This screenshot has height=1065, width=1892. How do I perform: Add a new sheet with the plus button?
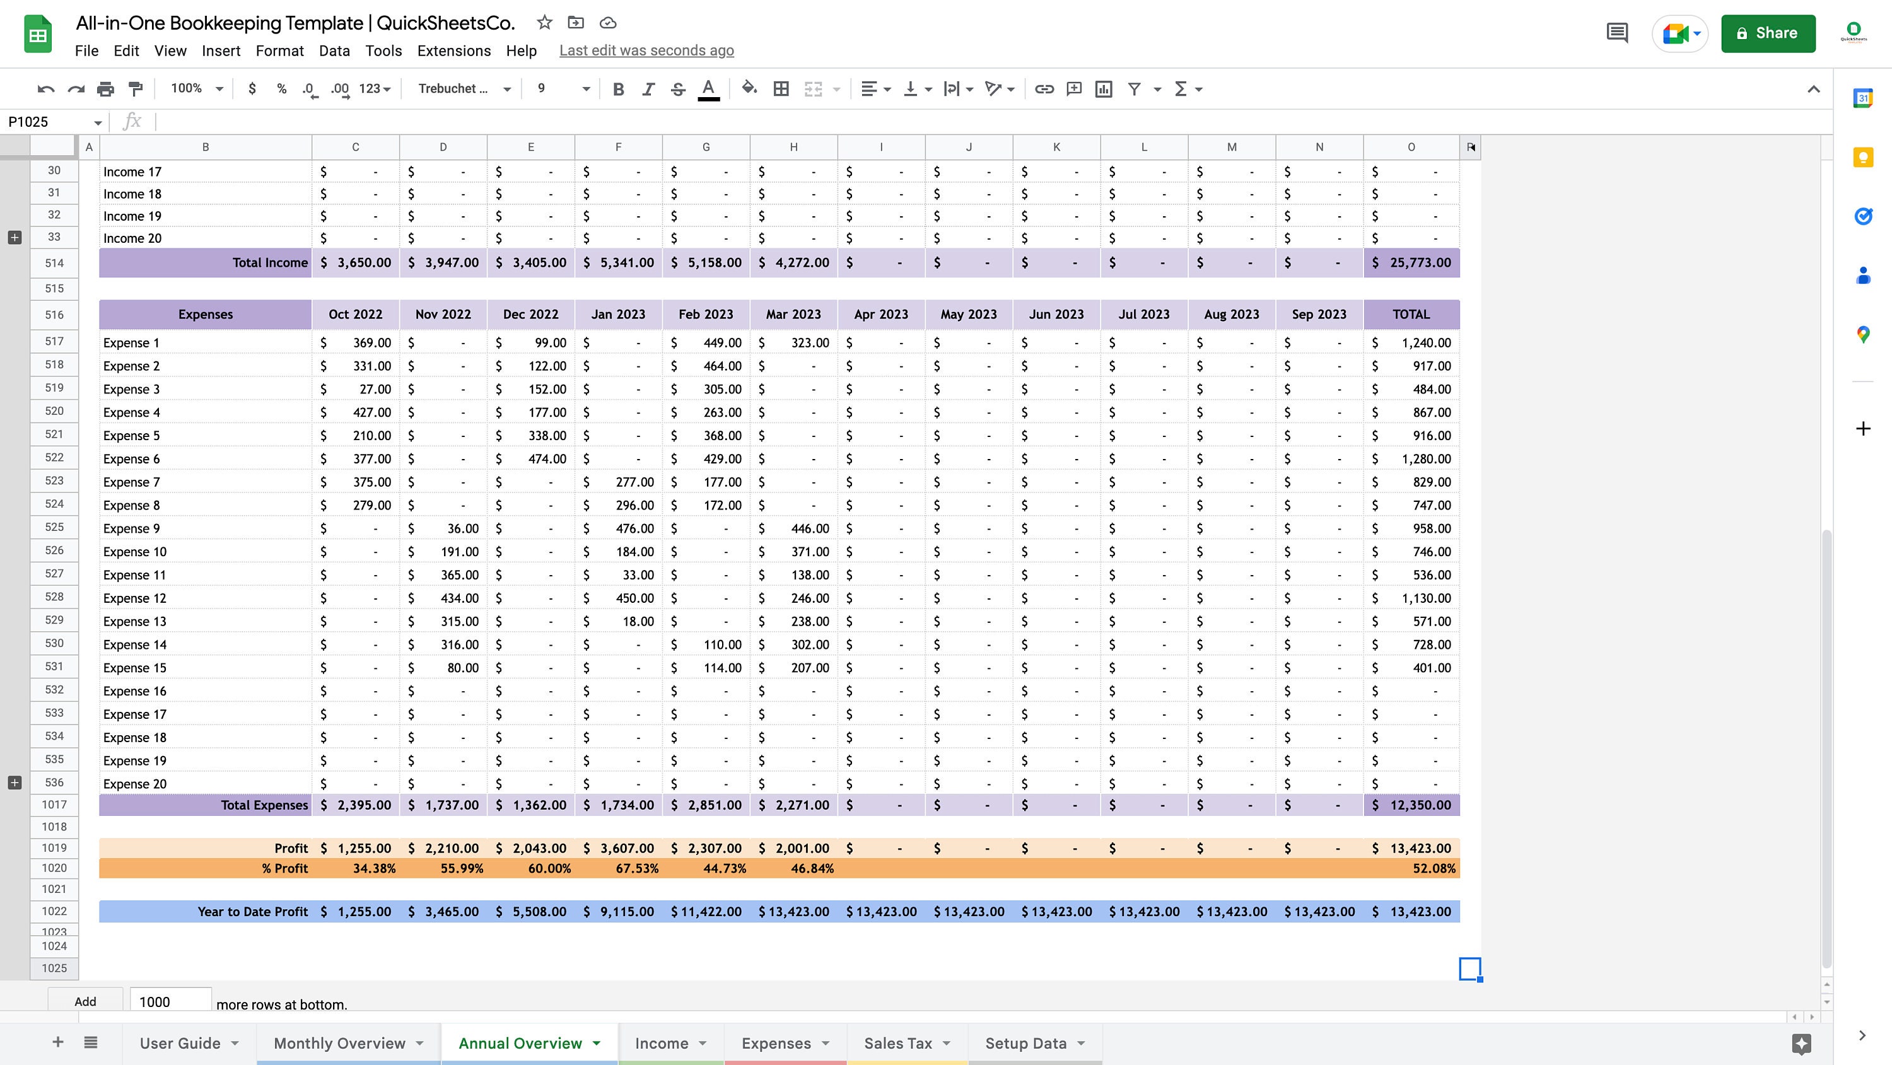58,1042
